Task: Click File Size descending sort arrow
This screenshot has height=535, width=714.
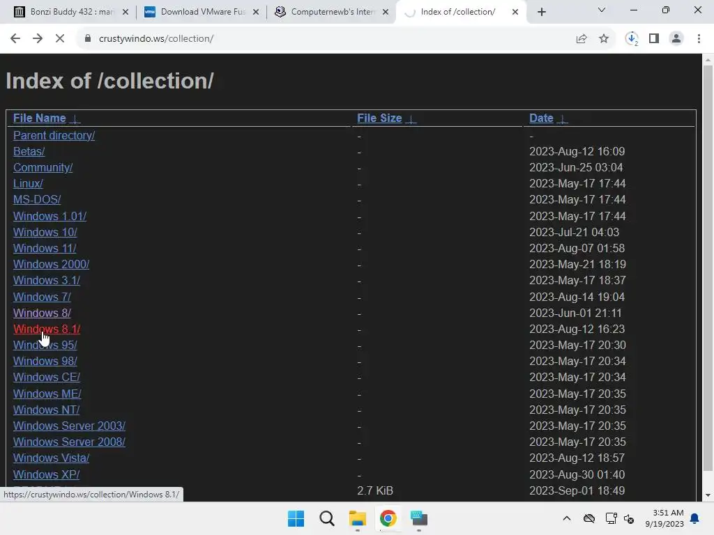Action: pos(411,119)
